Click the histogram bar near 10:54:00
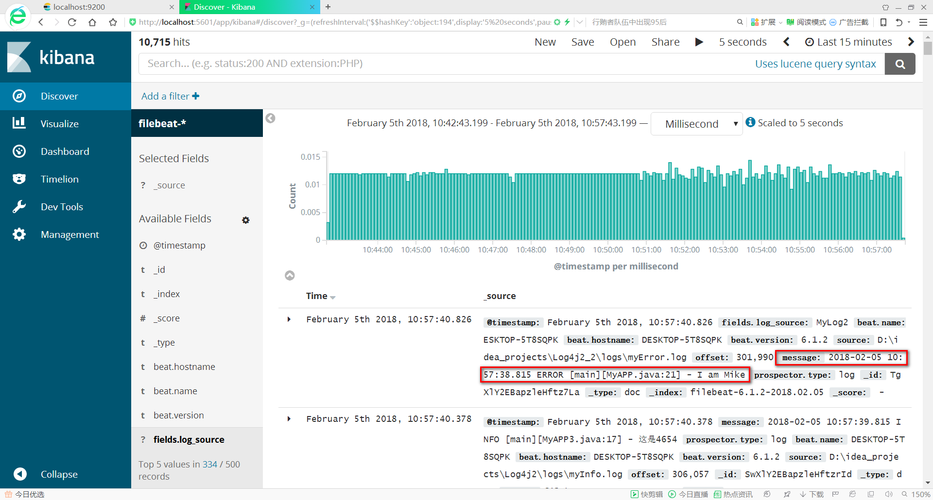 click(x=761, y=208)
